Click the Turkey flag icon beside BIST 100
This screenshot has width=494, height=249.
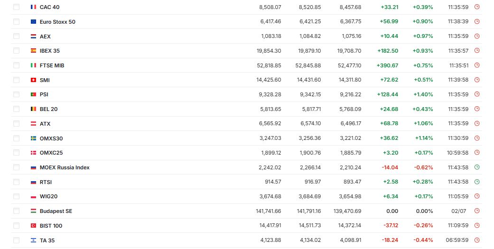click(33, 226)
